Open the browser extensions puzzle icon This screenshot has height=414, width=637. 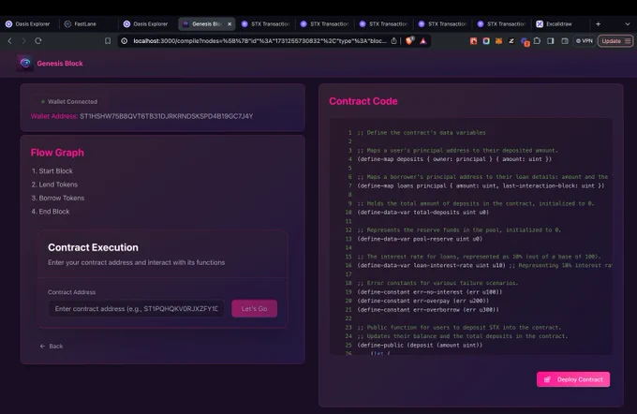click(537, 40)
